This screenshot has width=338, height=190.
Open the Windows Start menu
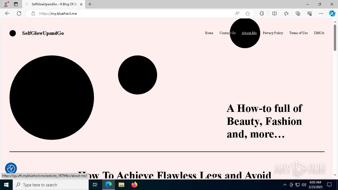[x=6, y=185]
